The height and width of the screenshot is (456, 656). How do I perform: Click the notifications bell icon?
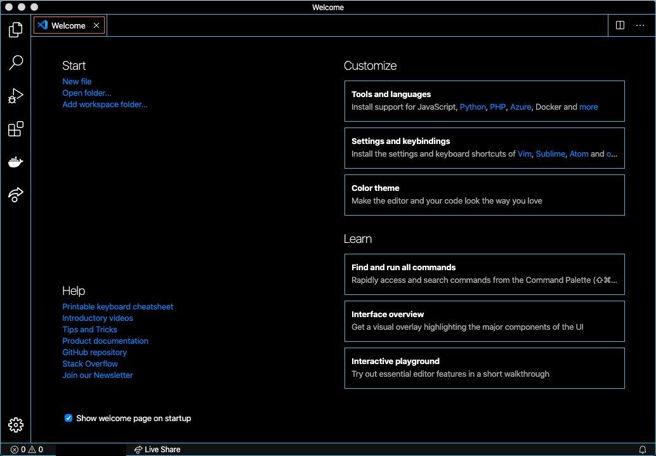point(643,449)
